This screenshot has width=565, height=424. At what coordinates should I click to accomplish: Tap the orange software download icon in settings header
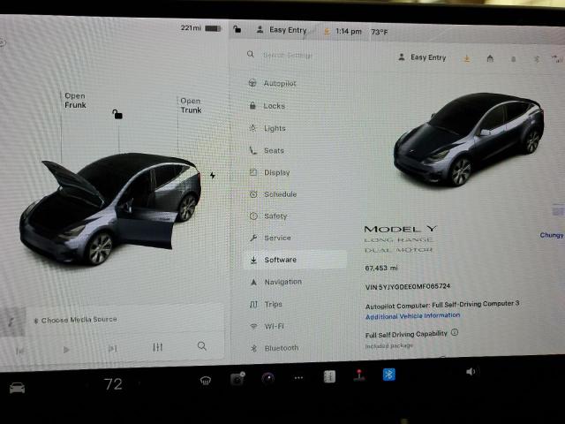467,58
